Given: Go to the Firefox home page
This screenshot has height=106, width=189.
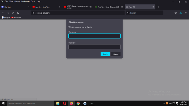Looking at the screenshot, I should [18, 13].
